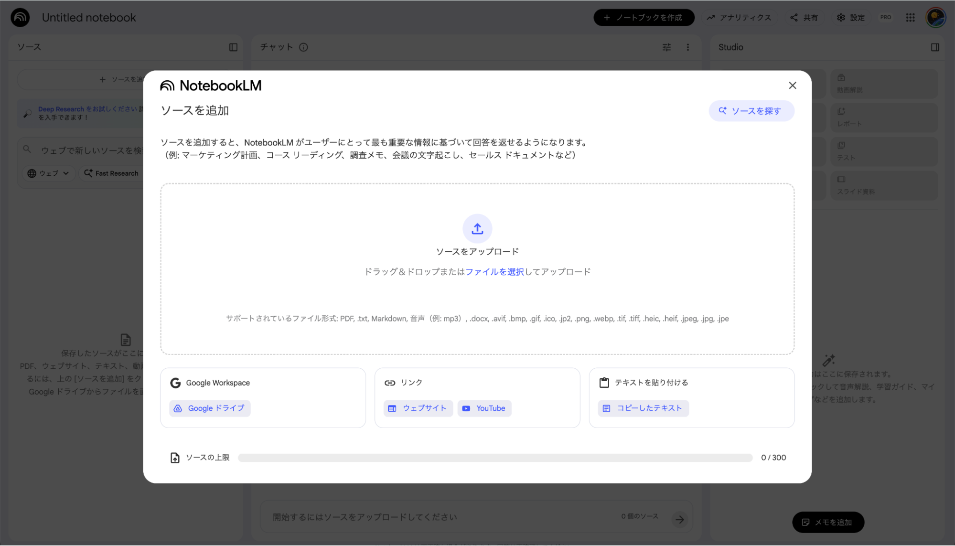The image size is (955, 546).
Task: Open the chat three-dot overflow menu
Action: [688, 47]
